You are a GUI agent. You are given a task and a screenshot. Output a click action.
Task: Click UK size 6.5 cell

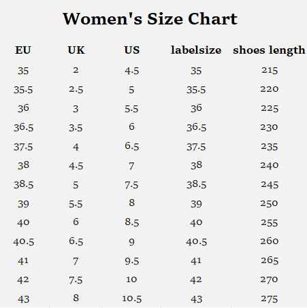click(x=76, y=241)
